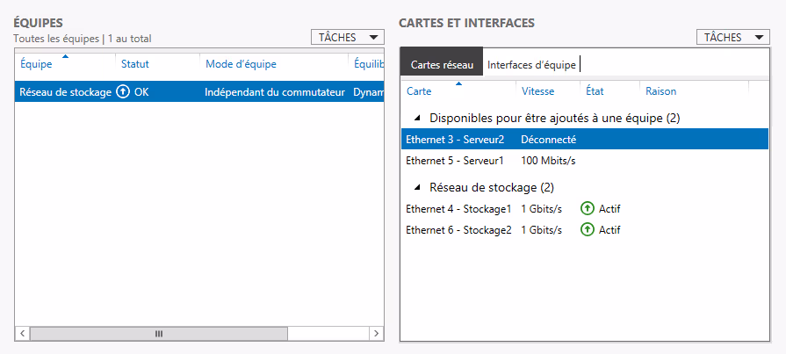This screenshot has width=786, height=354.
Task: Click the Raison column header
Action: (660, 90)
